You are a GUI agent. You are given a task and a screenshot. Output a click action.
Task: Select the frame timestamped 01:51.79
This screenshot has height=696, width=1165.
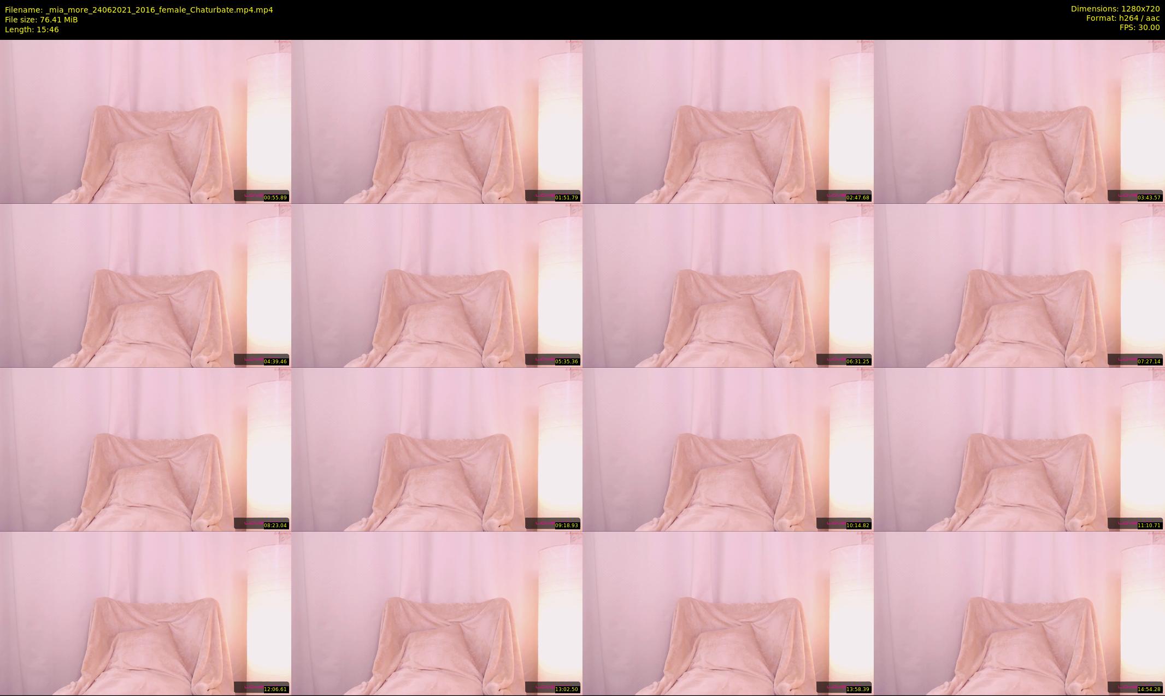(x=437, y=121)
